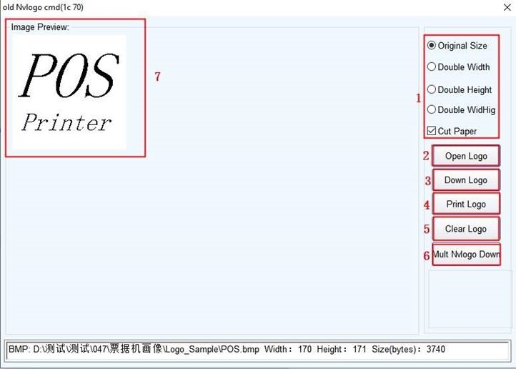
Task: Click the POS Printer logo preview image
Action: (x=69, y=93)
